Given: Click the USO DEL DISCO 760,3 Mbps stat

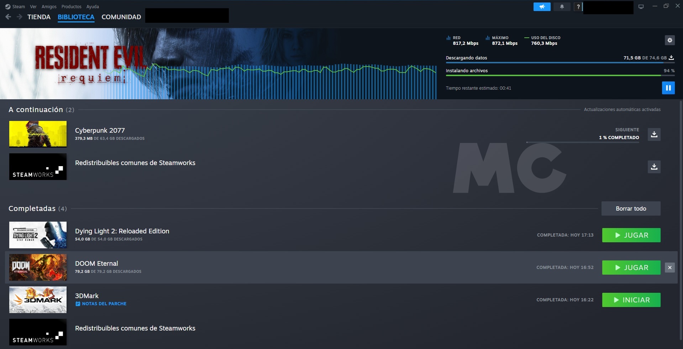Looking at the screenshot, I should (x=542, y=41).
